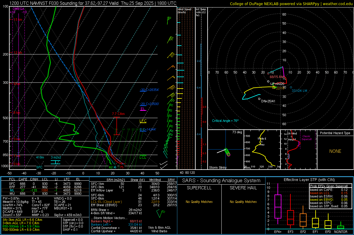Image resolution: width=354 pixels, height=235 pixels.
Task: Select the SFC-1km shear row
Action: [x=134, y=184]
